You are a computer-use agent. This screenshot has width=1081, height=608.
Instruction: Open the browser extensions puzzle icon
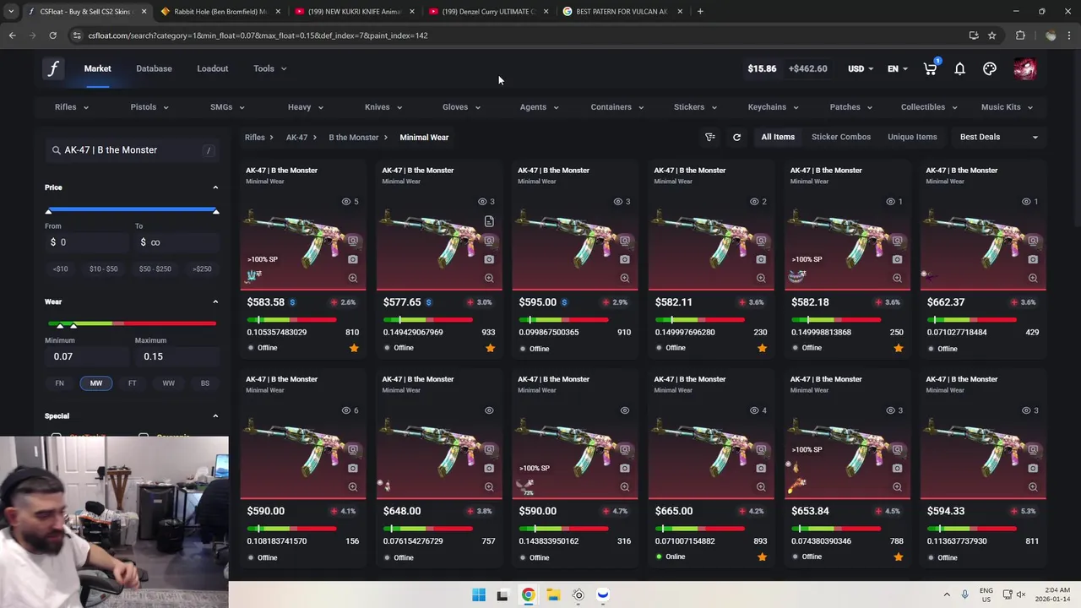tap(1020, 35)
